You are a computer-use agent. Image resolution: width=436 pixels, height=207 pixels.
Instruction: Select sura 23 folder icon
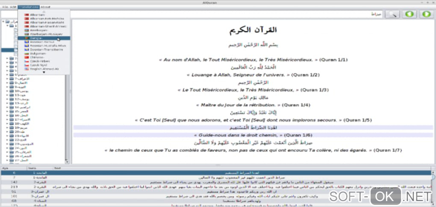pyautogui.click(x=12, y=144)
